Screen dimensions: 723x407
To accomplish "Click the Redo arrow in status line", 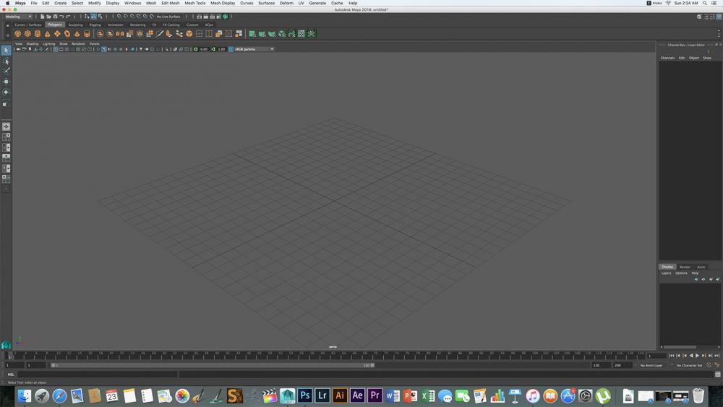I will tap(68, 17).
